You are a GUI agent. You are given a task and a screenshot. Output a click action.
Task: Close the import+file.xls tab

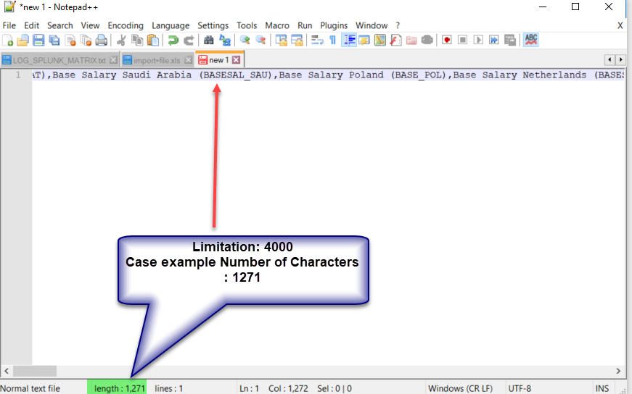188,60
